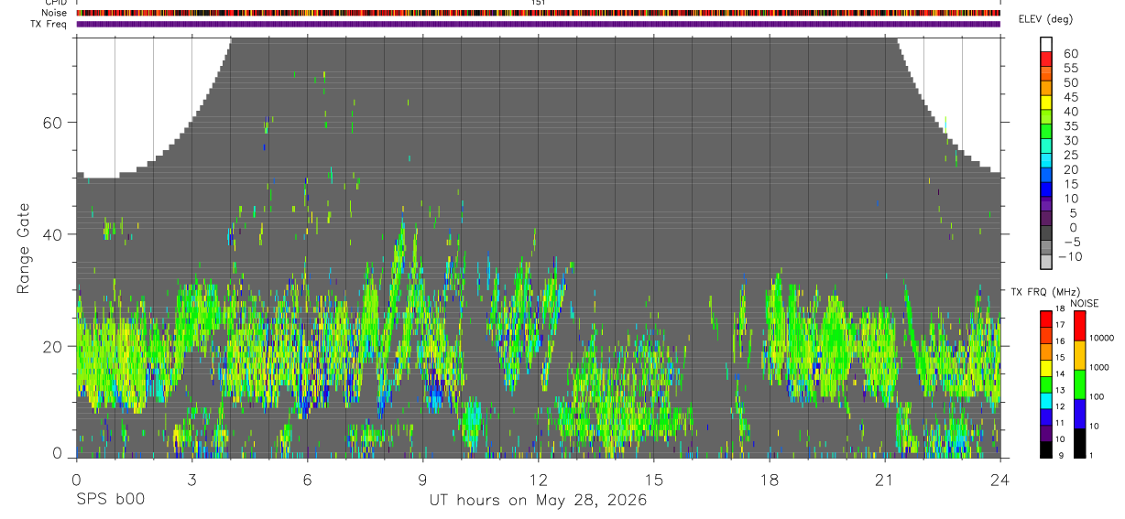The width and height of the screenshot is (1125, 519).
Task: Select the purple 10–11 MHz TX FRQ swatch
Action: pyautogui.click(x=1046, y=432)
